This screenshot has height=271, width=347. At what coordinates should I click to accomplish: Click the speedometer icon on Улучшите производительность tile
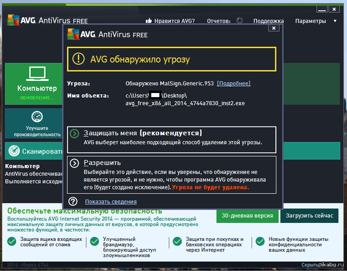(x=37, y=117)
